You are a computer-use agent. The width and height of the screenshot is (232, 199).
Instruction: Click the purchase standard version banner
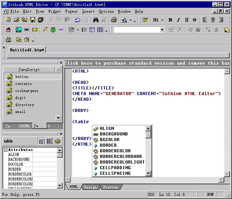147,63
